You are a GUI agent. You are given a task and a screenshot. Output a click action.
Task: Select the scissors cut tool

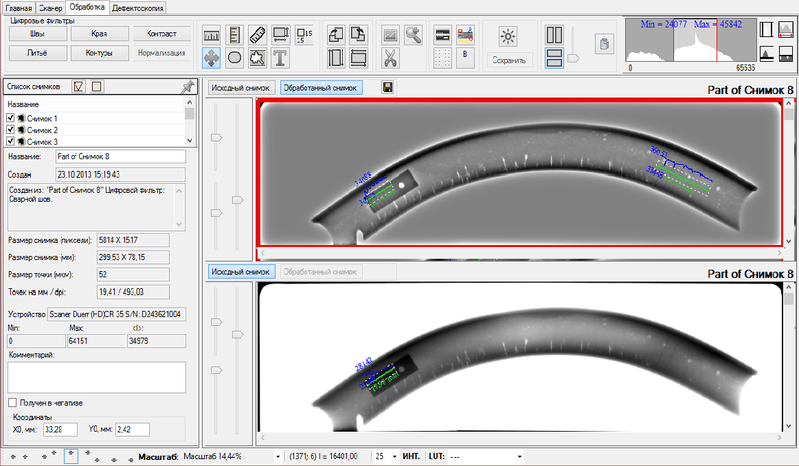(x=389, y=58)
